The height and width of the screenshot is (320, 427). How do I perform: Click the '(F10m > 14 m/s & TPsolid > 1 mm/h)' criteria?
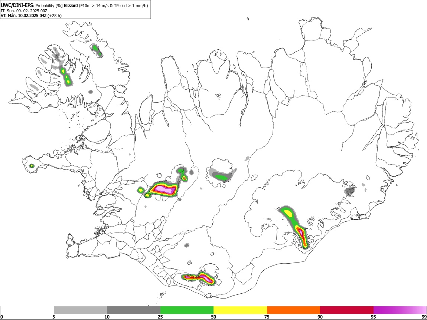114,6
